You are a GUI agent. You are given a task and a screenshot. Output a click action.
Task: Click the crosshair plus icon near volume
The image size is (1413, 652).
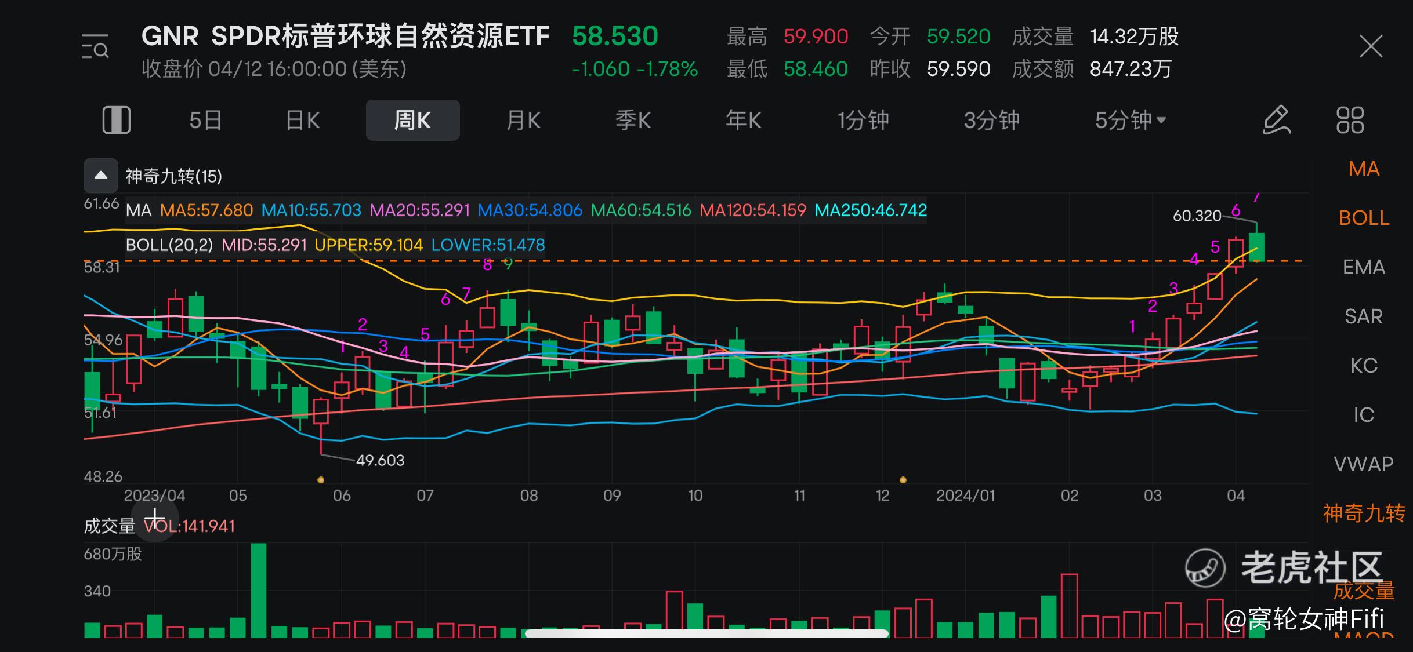(x=155, y=518)
